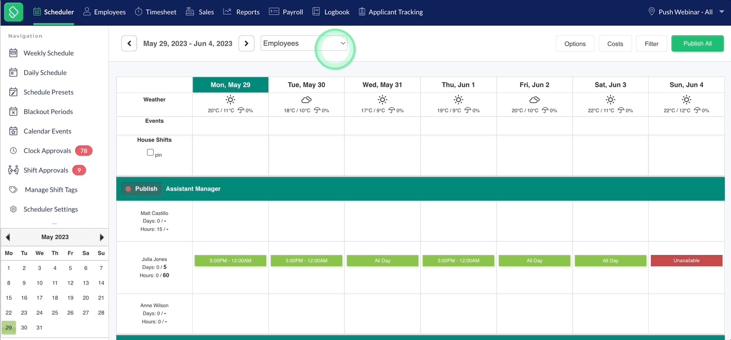
Task: Go to next week arrow
Action: 247,44
